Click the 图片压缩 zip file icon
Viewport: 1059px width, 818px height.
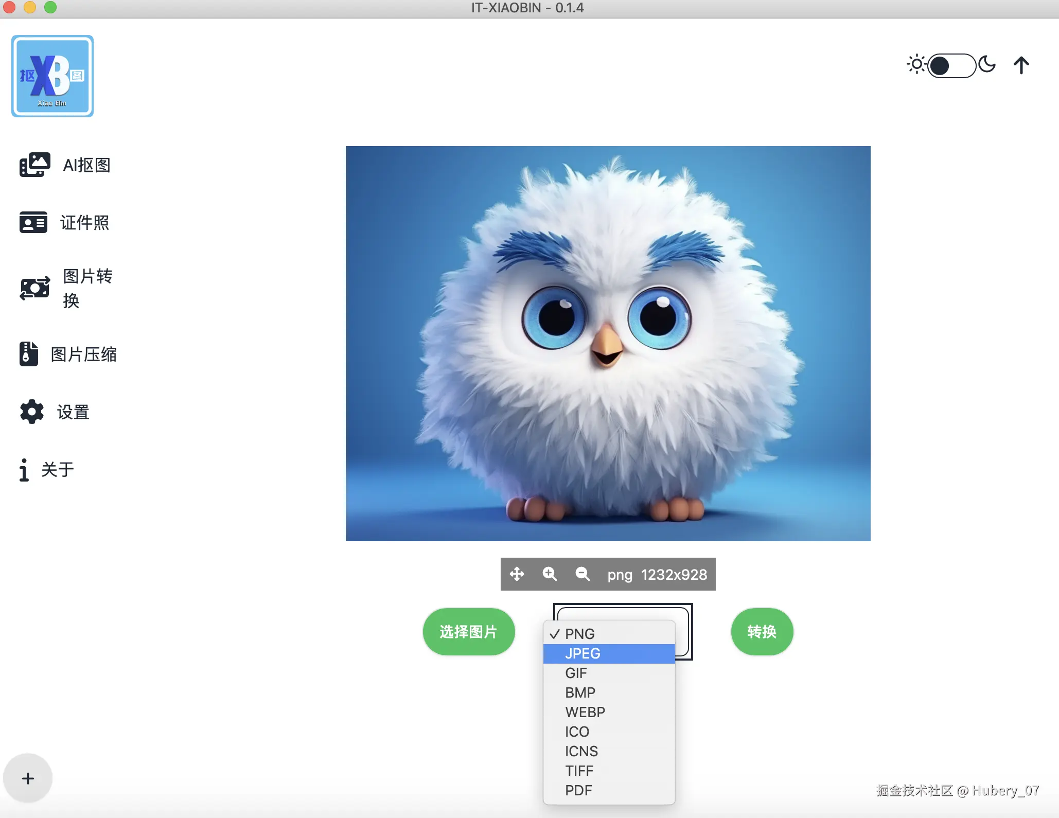(29, 354)
